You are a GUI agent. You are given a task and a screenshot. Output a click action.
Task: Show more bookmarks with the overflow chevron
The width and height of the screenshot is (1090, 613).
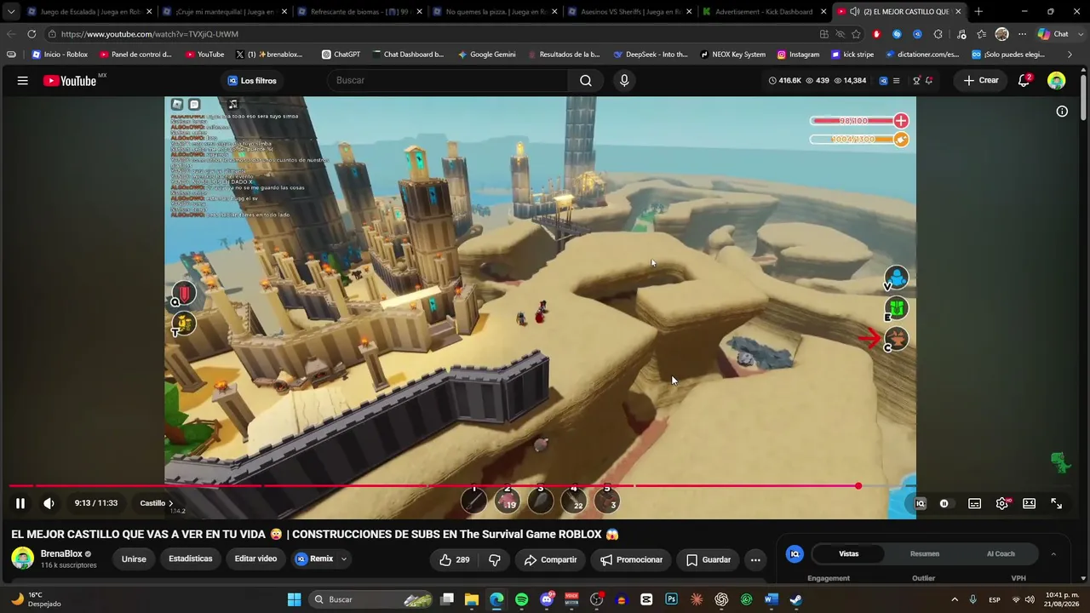point(1070,54)
